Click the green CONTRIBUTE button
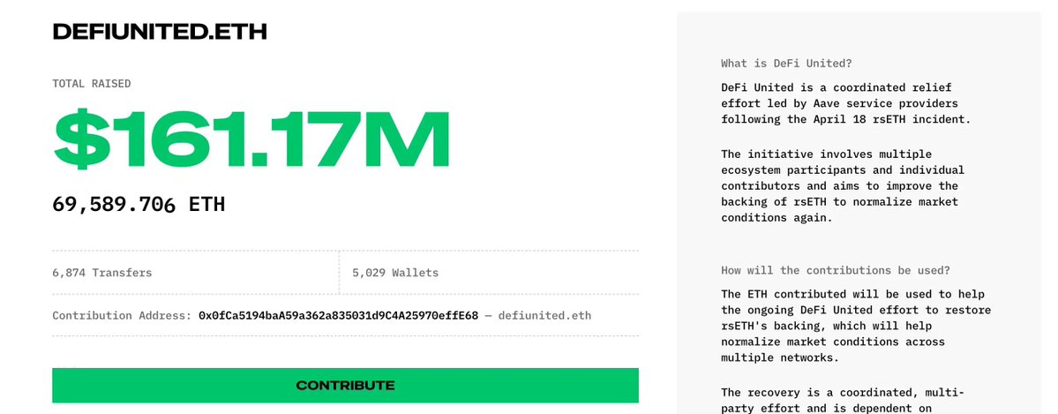Viewport: 1058px width, 414px height. [x=346, y=386]
